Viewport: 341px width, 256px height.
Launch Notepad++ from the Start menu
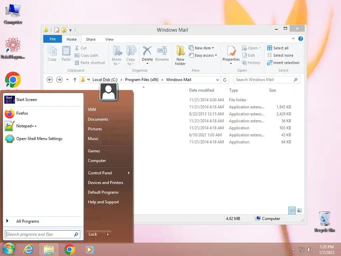click(43, 126)
